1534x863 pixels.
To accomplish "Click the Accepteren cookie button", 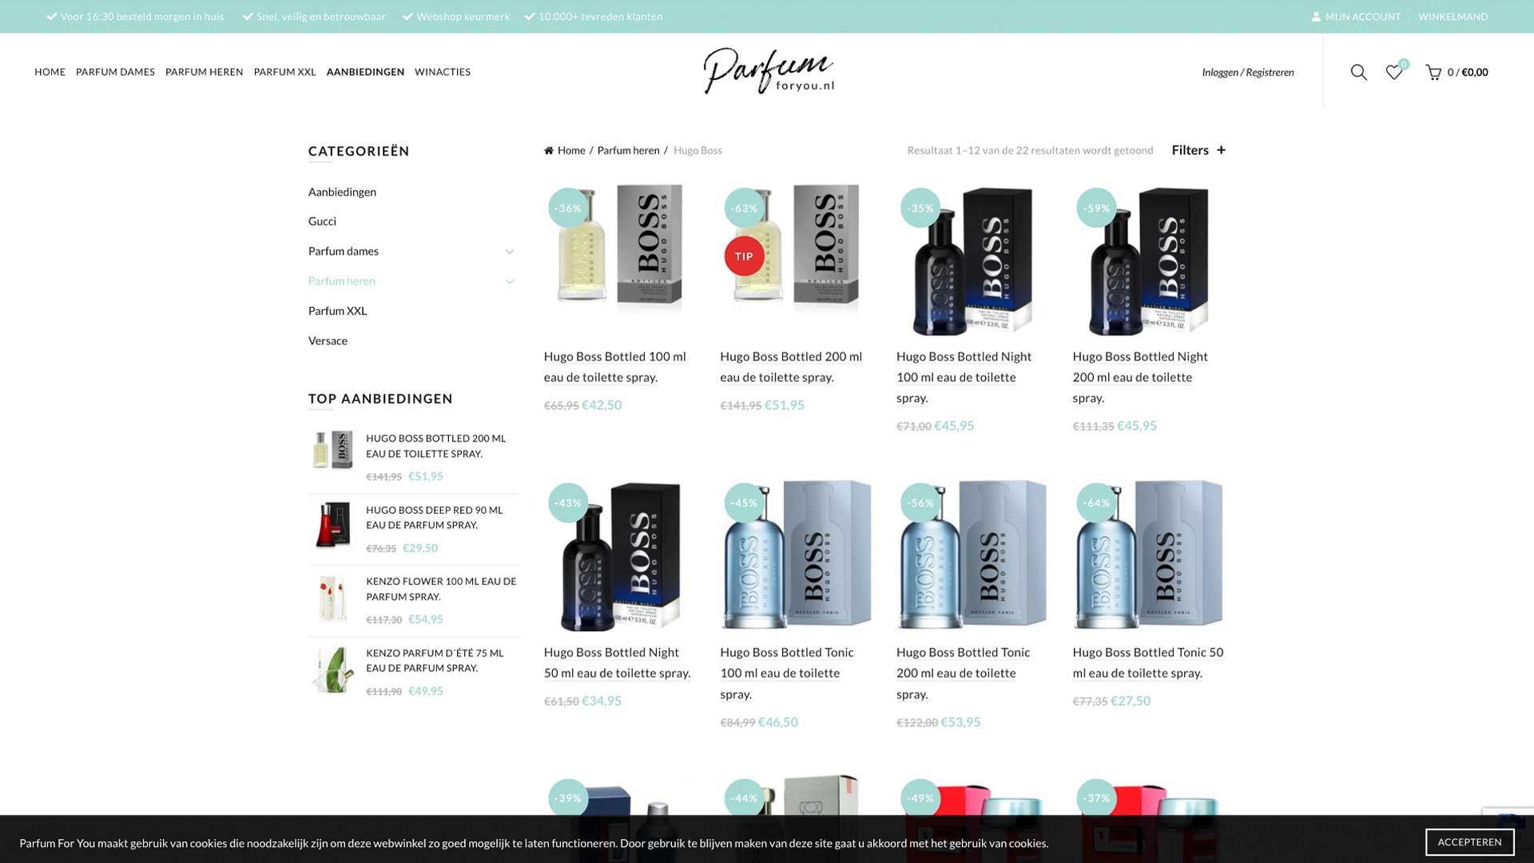I will click(x=1469, y=841).
